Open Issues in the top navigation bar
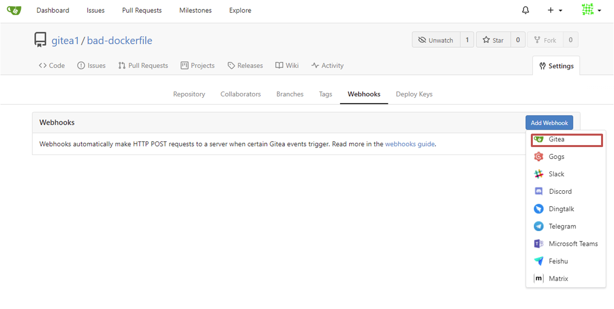 [x=96, y=10]
